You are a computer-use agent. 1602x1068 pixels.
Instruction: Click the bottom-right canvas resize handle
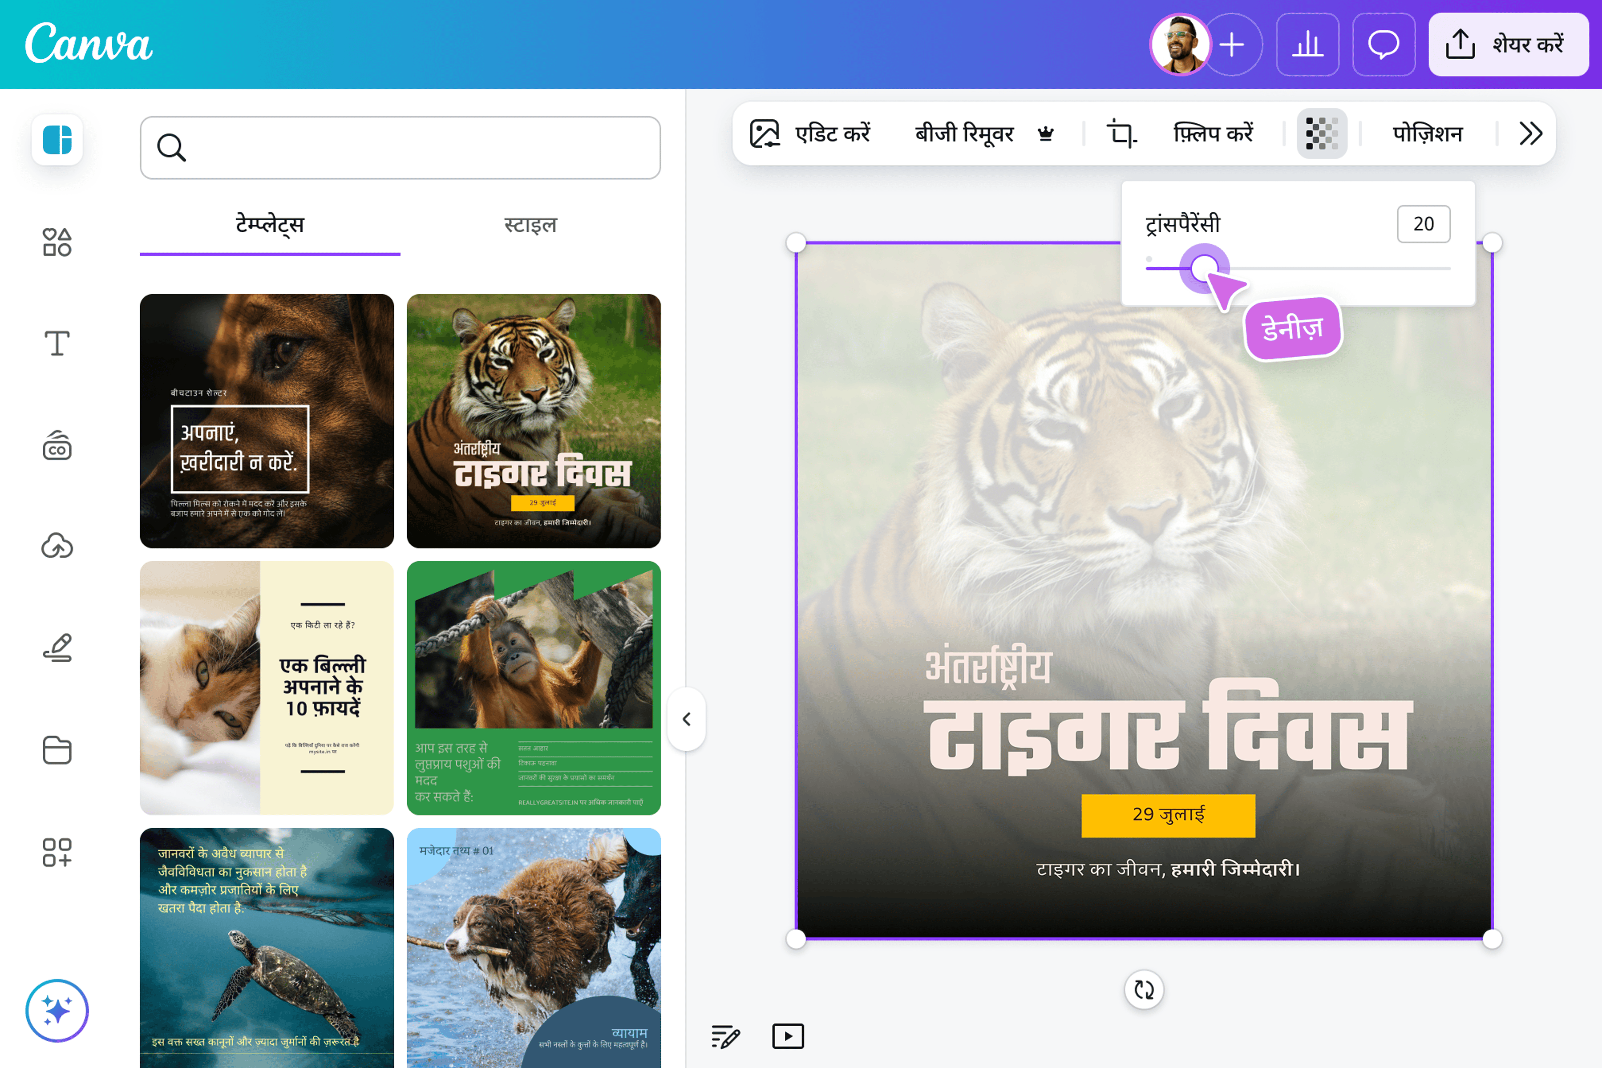point(1493,939)
